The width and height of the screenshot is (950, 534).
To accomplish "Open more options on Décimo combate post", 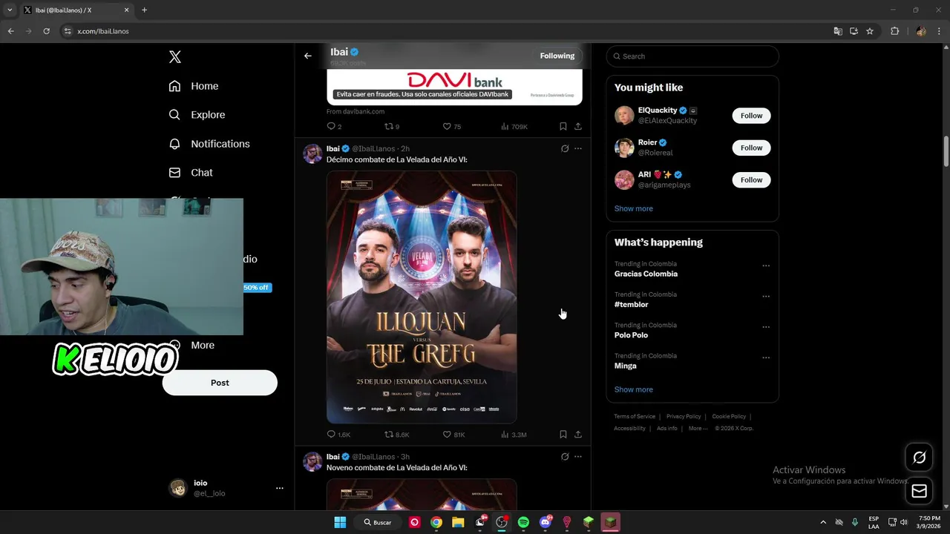I will pyautogui.click(x=578, y=148).
